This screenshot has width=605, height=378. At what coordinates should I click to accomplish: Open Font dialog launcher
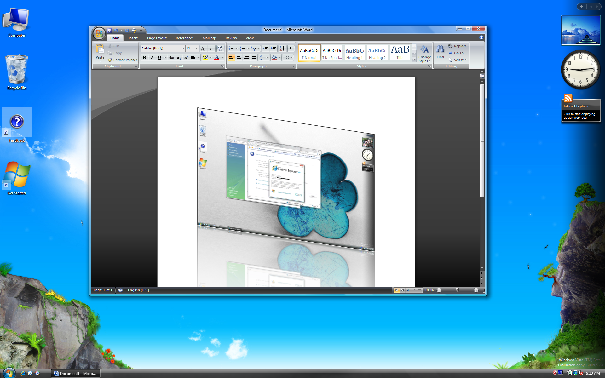pos(222,66)
